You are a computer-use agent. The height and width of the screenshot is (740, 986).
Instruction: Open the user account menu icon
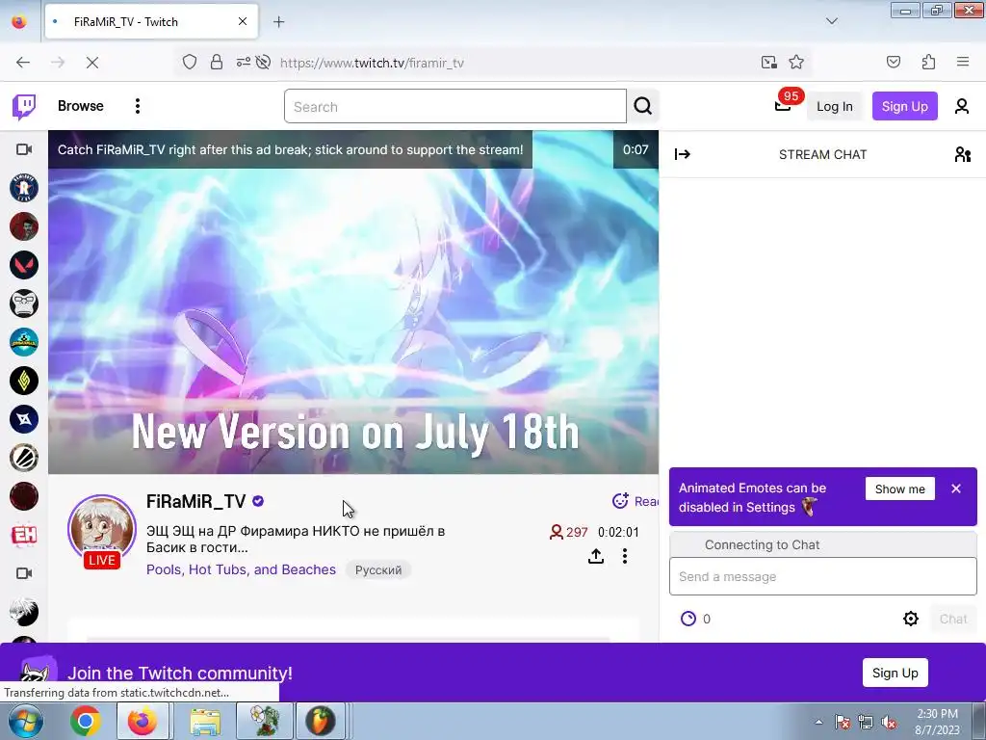962,106
